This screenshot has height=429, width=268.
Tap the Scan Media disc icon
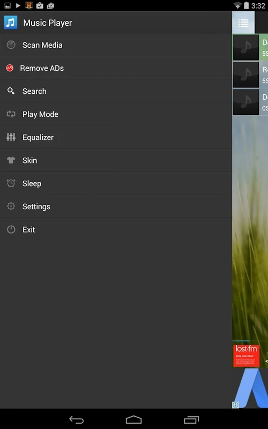(x=11, y=45)
